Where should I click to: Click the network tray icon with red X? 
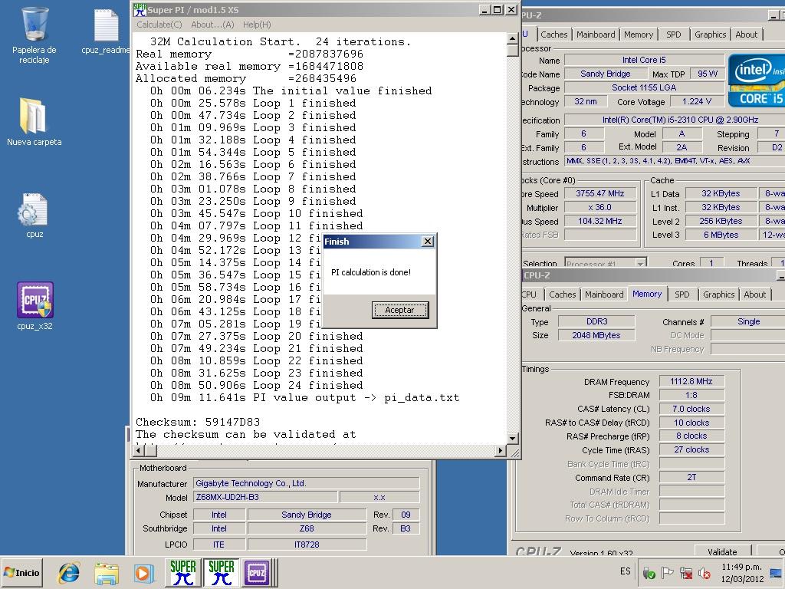point(686,572)
